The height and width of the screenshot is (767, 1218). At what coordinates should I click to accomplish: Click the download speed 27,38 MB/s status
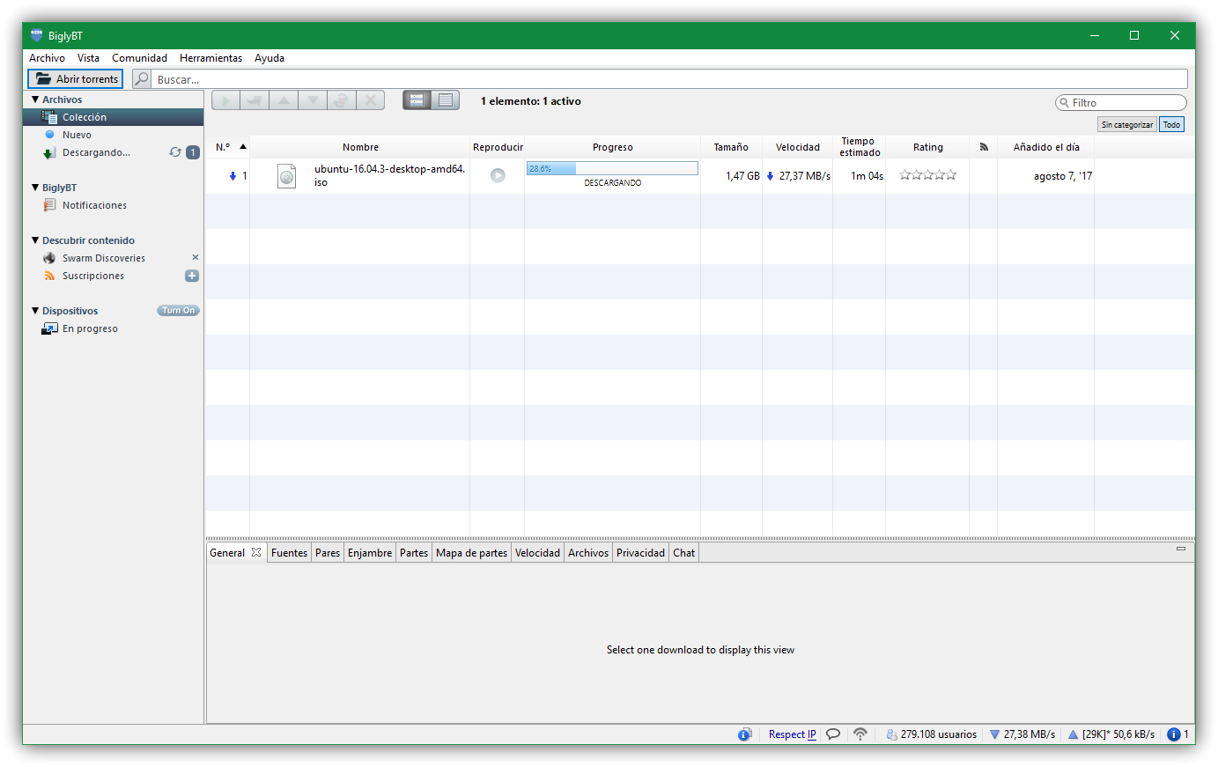click(x=1022, y=734)
